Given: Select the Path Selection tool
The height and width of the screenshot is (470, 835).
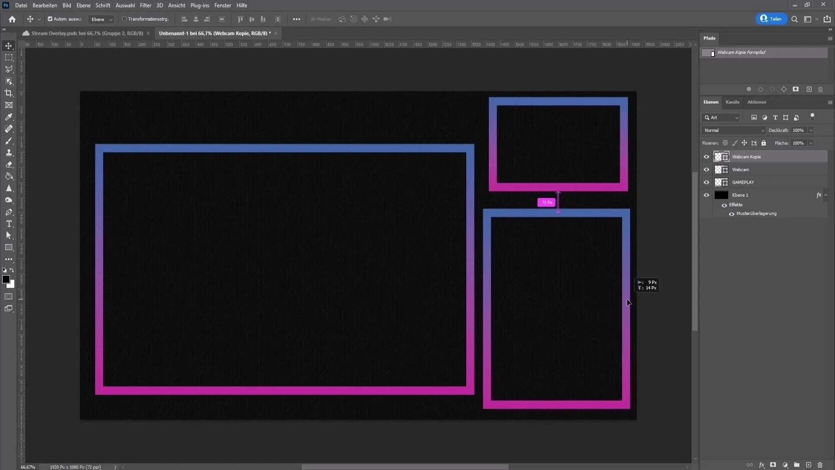Looking at the screenshot, I should tap(9, 235).
